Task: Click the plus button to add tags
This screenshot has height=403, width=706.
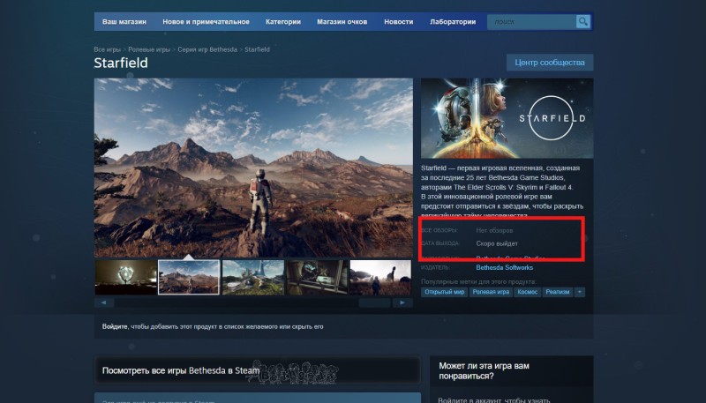Action: tap(580, 292)
